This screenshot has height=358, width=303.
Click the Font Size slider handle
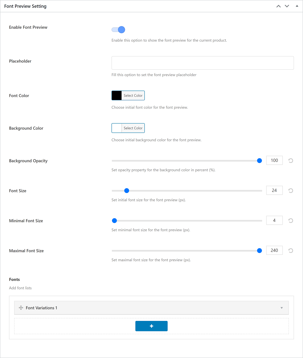pos(127,191)
